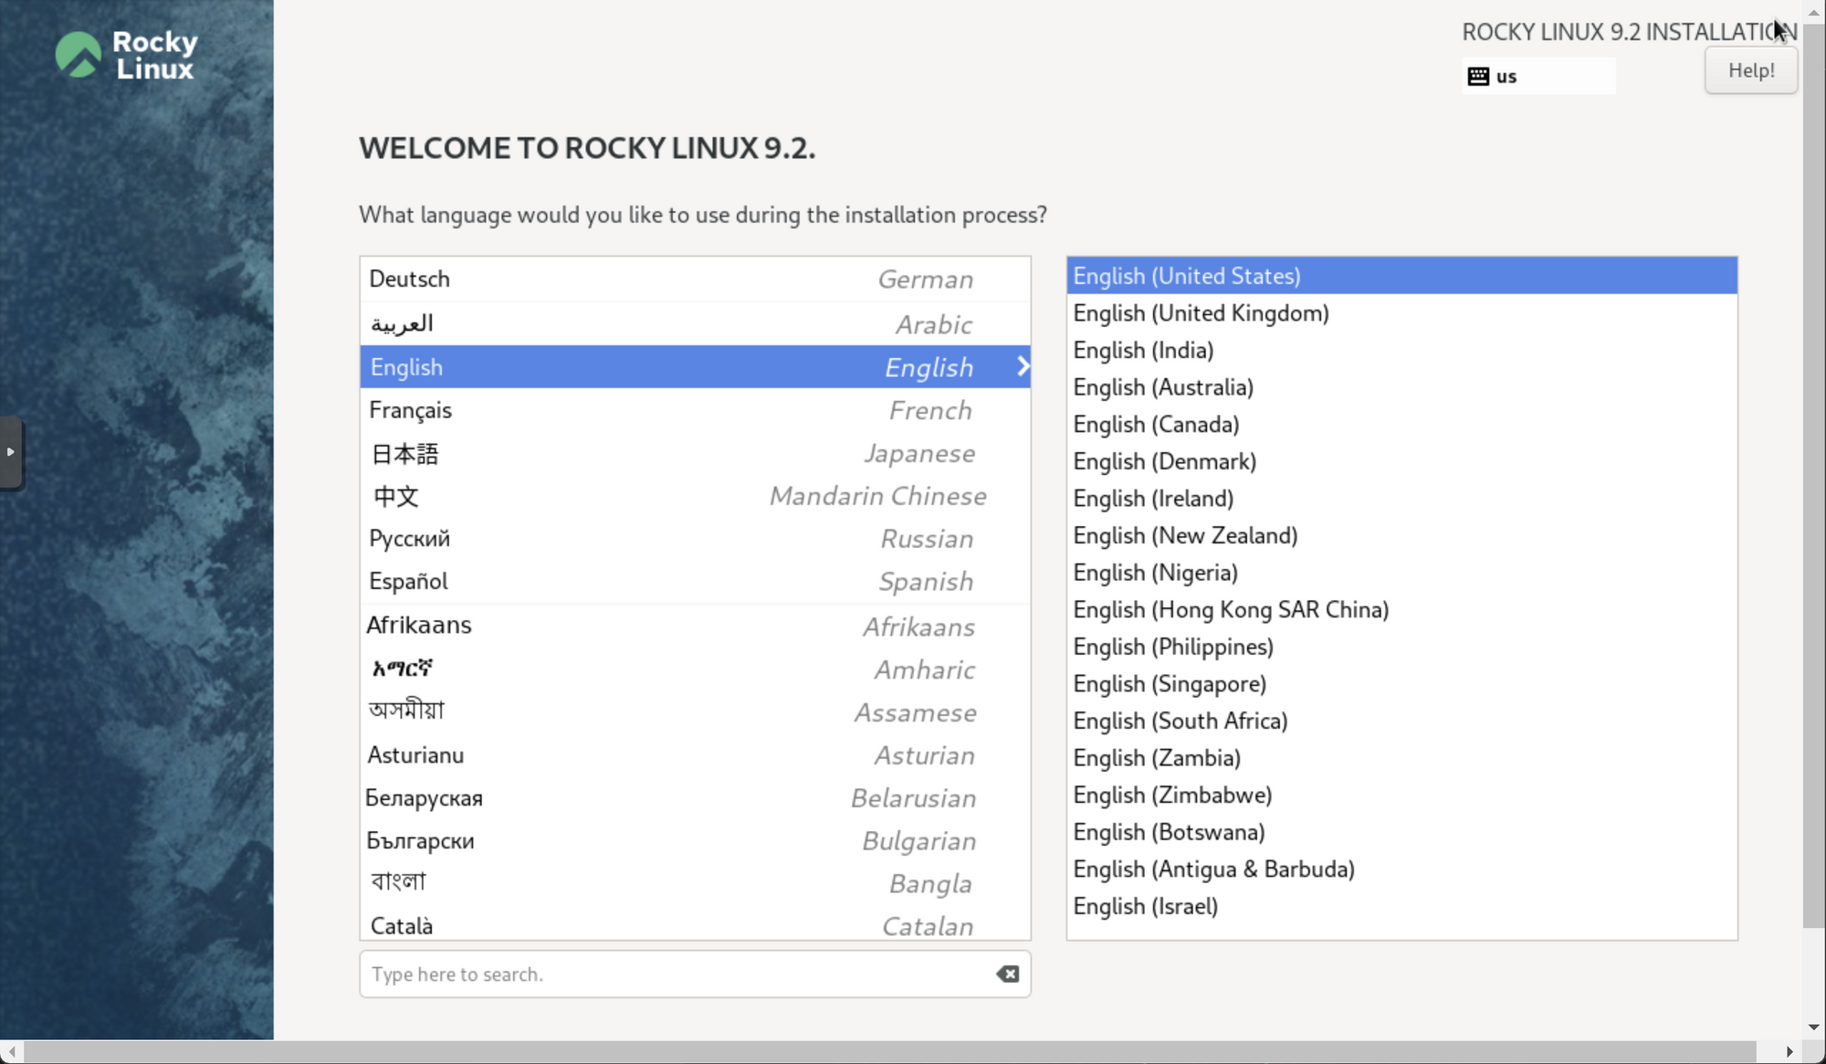The image size is (1826, 1064).
Task: Open the Help! button
Action: point(1750,71)
